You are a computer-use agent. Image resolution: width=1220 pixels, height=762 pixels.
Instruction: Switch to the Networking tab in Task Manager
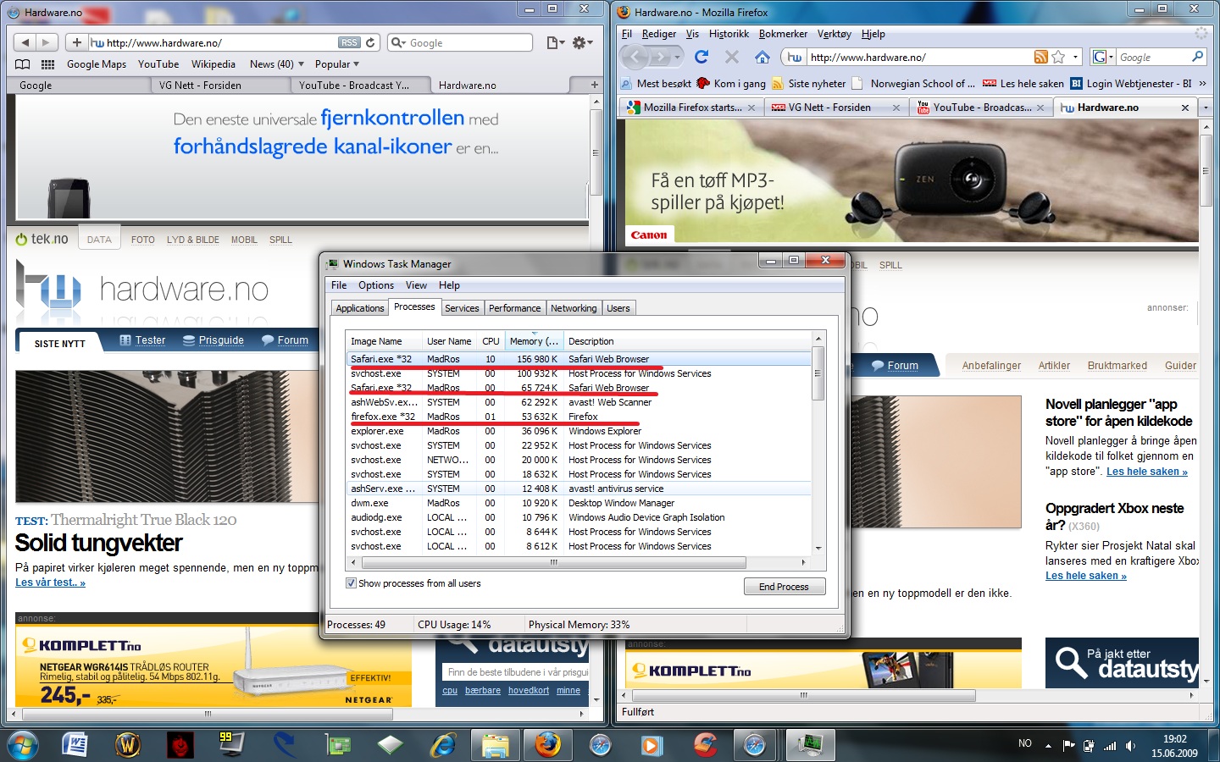point(574,308)
